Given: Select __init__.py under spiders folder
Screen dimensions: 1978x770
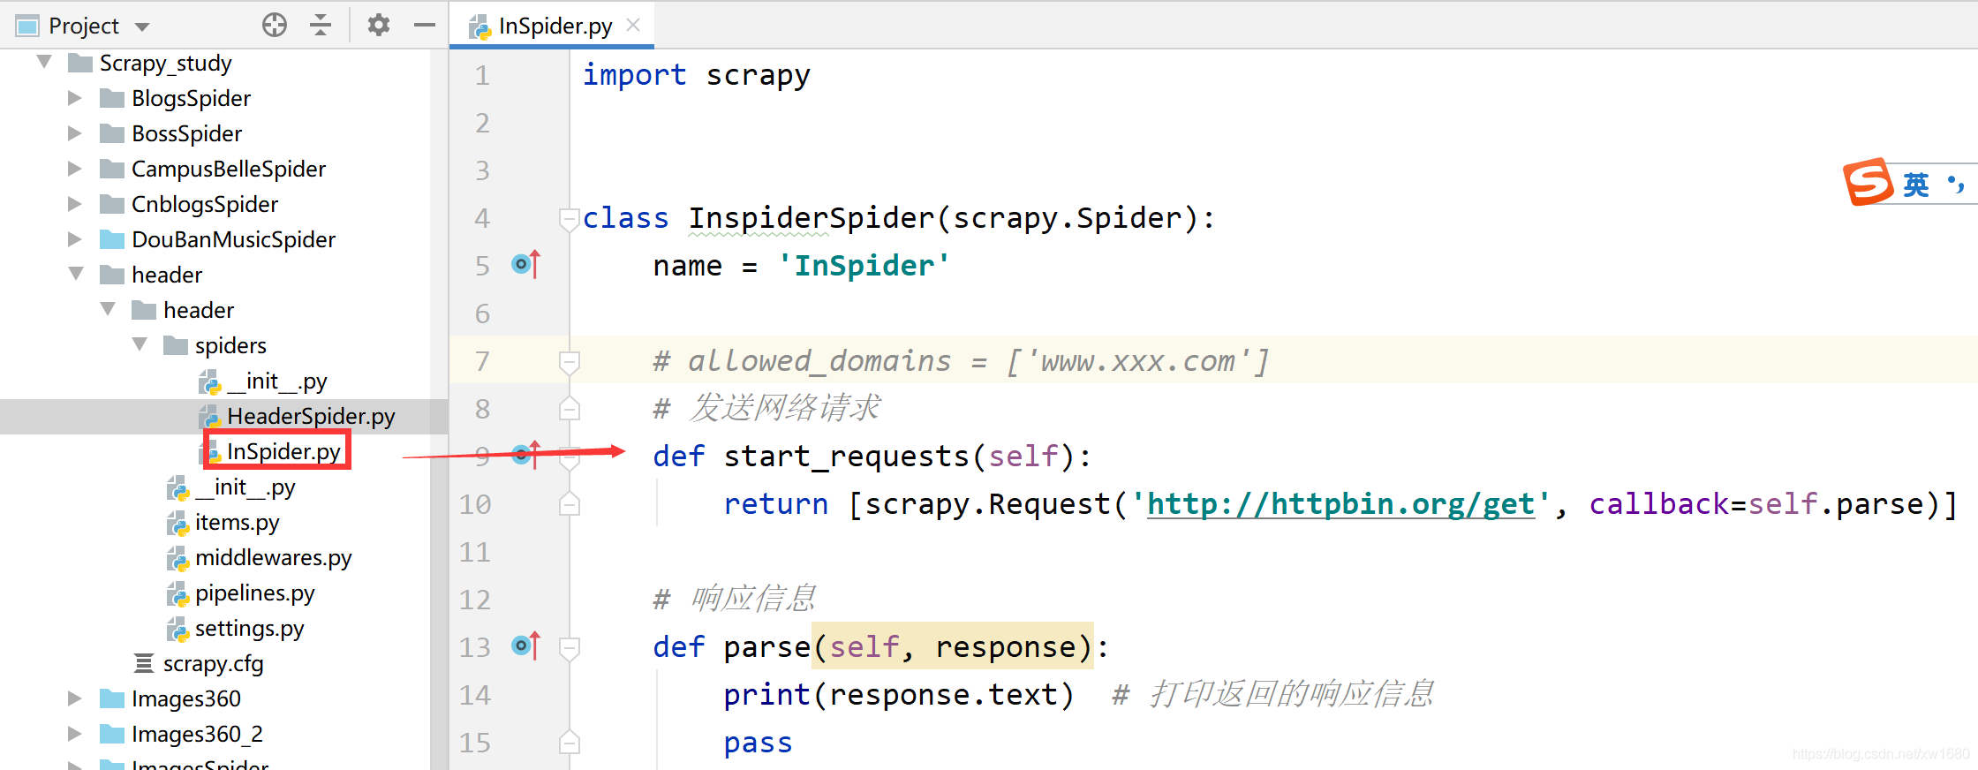Looking at the screenshot, I should point(277,381).
